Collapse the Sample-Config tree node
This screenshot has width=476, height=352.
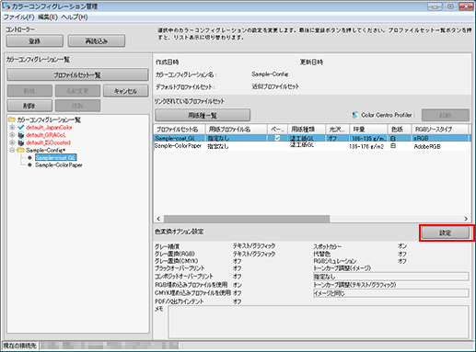point(12,150)
